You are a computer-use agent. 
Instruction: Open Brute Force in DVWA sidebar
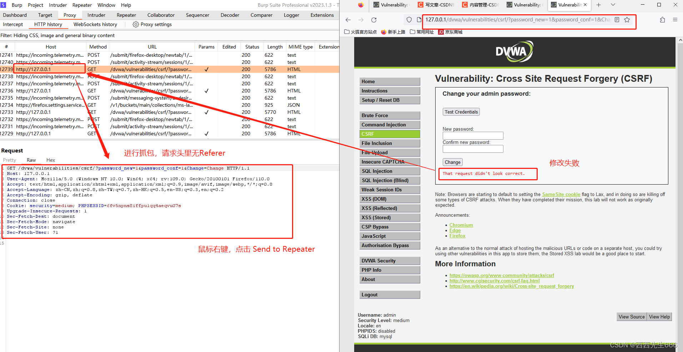(x=390, y=115)
